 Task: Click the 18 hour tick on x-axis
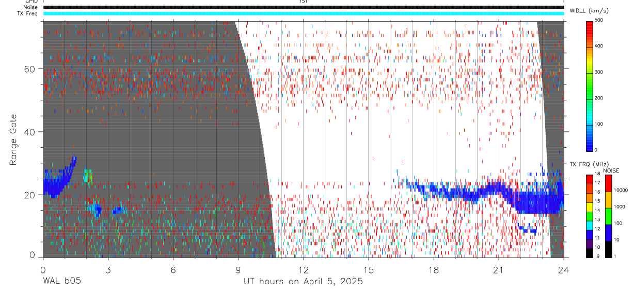[x=434, y=269]
